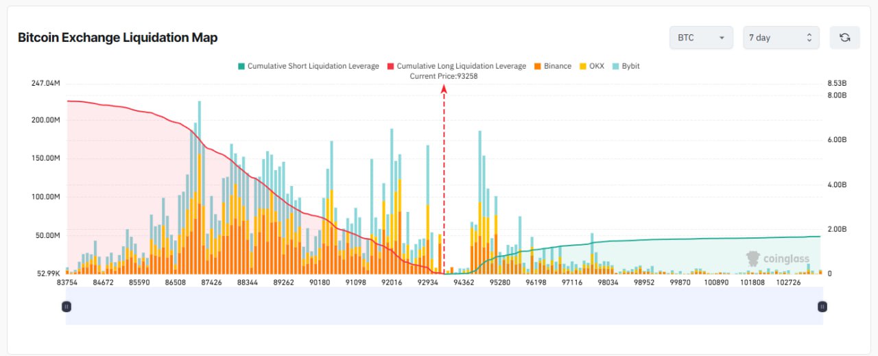Click the zoom range bar below chart
878x356 pixels.
[444, 307]
